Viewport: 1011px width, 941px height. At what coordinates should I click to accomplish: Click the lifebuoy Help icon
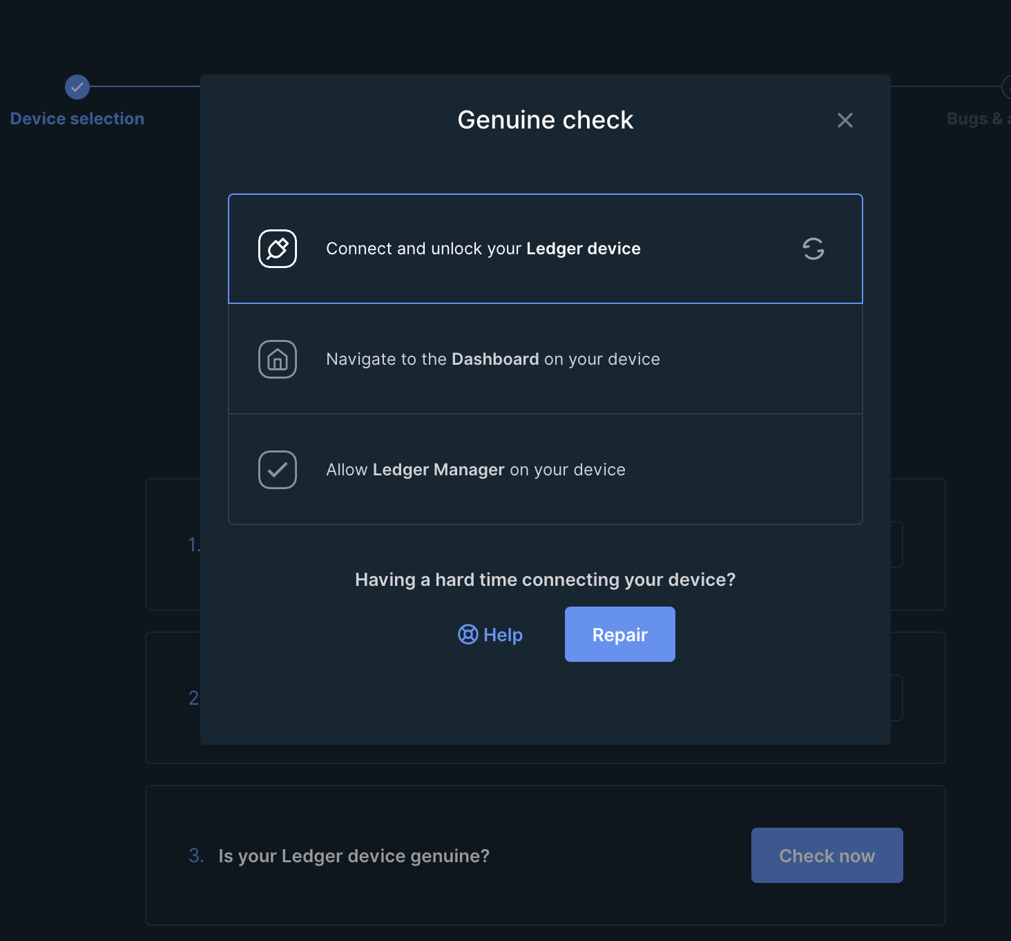point(468,634)
